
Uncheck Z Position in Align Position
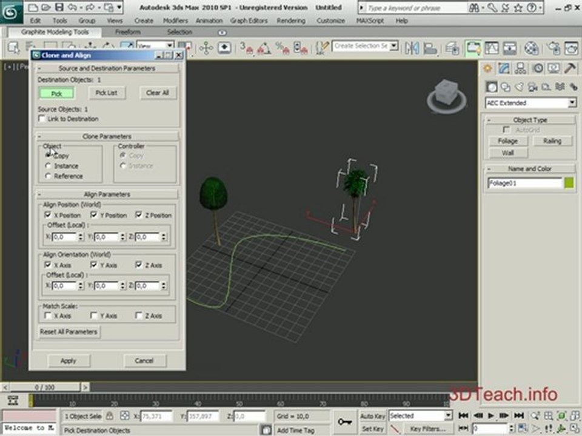tap(139, 214)
